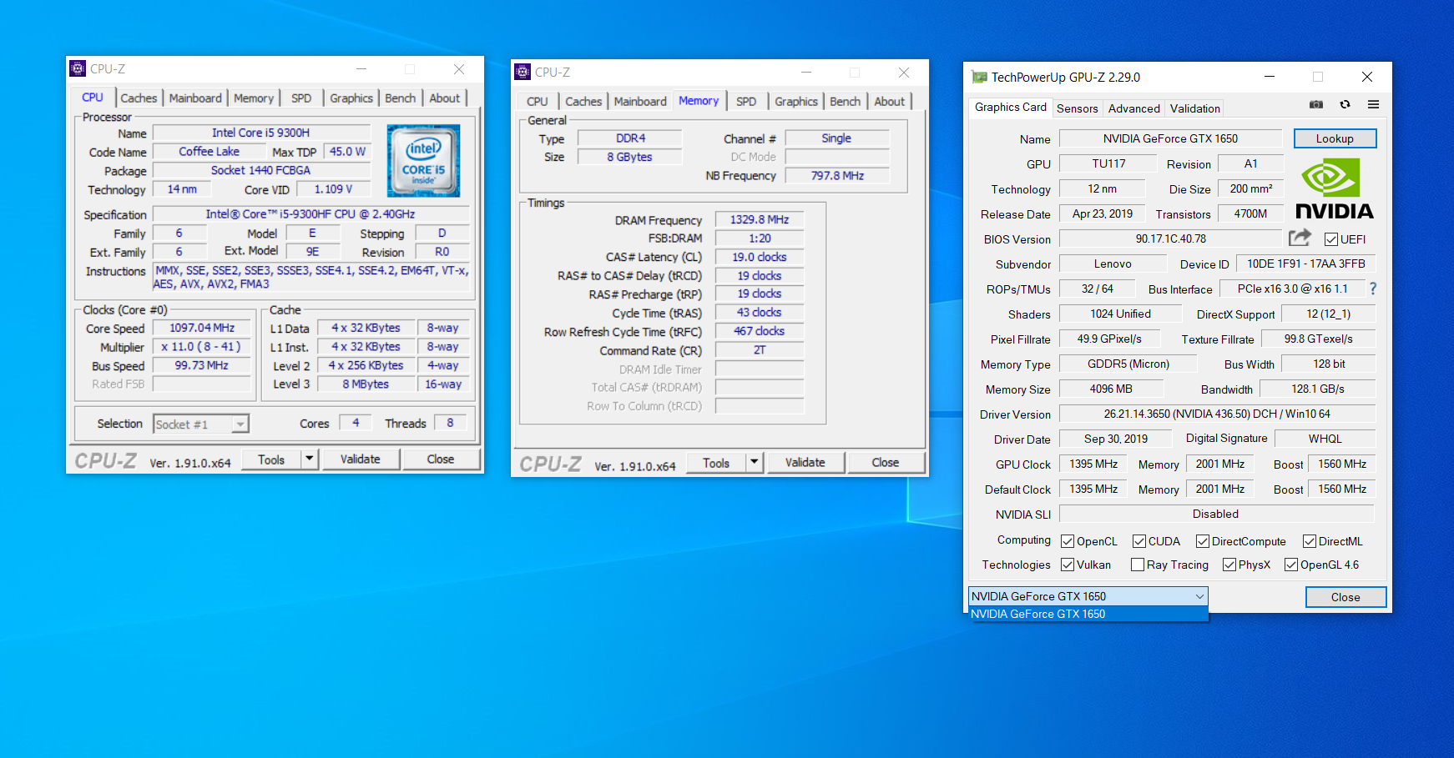The height and width of the screenshot is (758, 1454).
Task: Switch to the Validation tab in GPU-Z
Action: point(1194,108)
